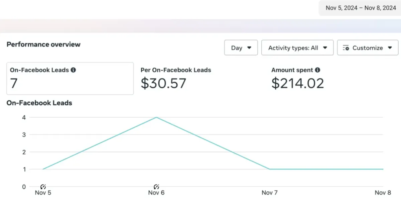Click the Performance overview heading
401x201 pixels.
click(x=43, y=44)
